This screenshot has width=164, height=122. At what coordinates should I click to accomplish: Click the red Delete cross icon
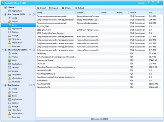click(x=63, y=8)
